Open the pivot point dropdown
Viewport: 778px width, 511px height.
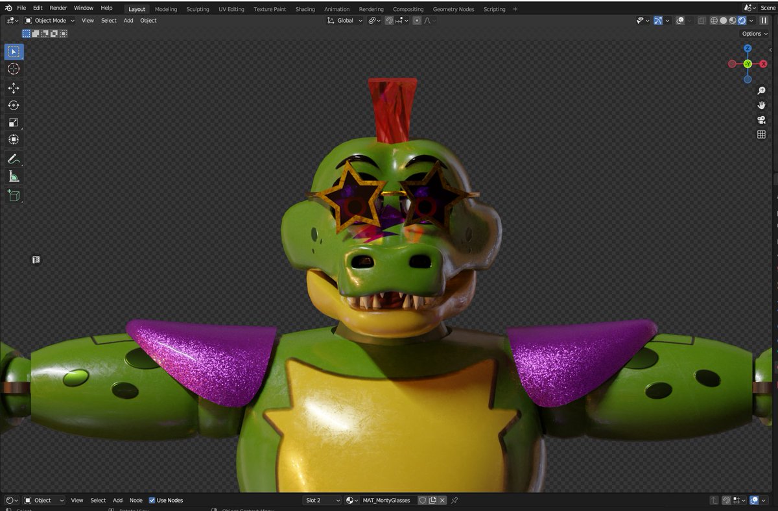tap(374, 20)
